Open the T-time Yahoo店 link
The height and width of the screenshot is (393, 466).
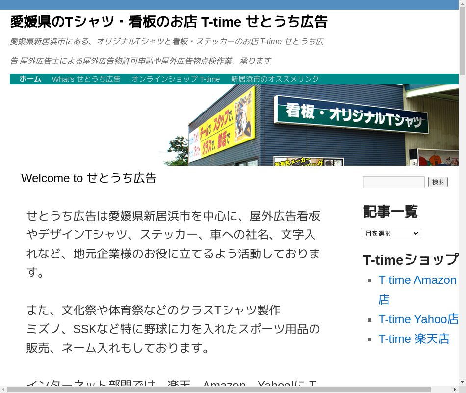[x=418, y=319]
